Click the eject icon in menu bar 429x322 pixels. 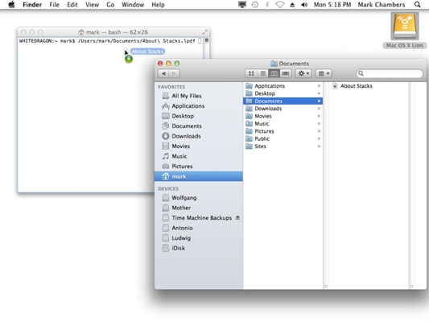tap(292, 5)
